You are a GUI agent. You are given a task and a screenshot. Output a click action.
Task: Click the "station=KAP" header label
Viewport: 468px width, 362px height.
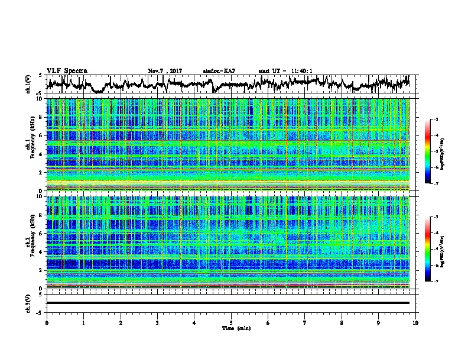click(219, 71)
